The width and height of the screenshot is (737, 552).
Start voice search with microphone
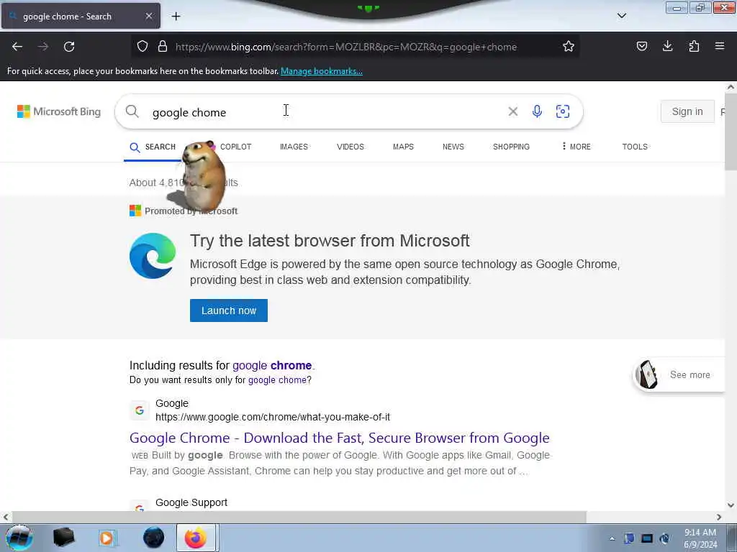[537, 111]
